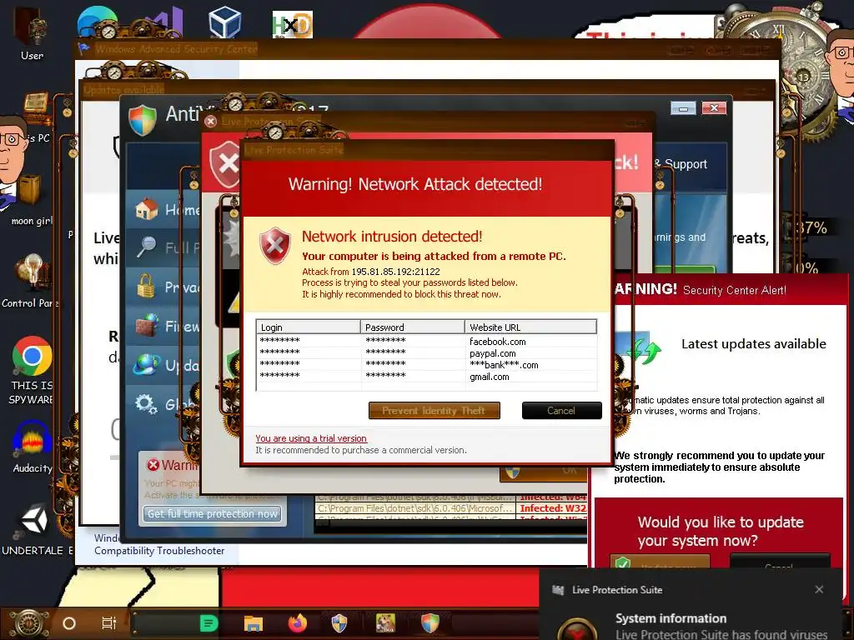Screen dimensions: 854x640
Task: Open the steampunk Start button
Action: 29,623
